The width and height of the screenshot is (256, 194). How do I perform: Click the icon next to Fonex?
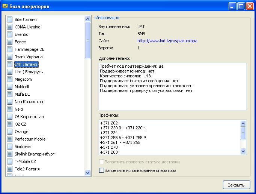10,42
